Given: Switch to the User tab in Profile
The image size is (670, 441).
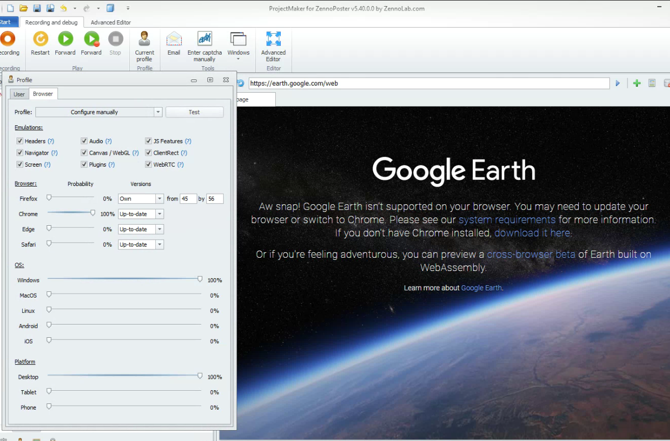Looking at the screenshot, I should tap(19, 94).
